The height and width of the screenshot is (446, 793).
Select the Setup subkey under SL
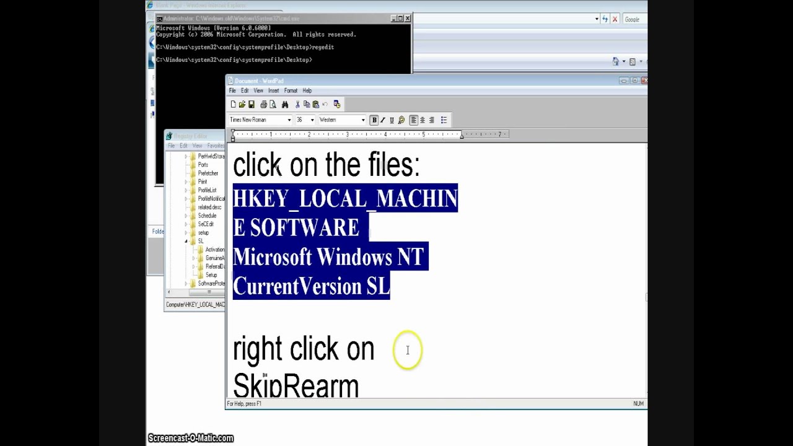tap(211, 275)
